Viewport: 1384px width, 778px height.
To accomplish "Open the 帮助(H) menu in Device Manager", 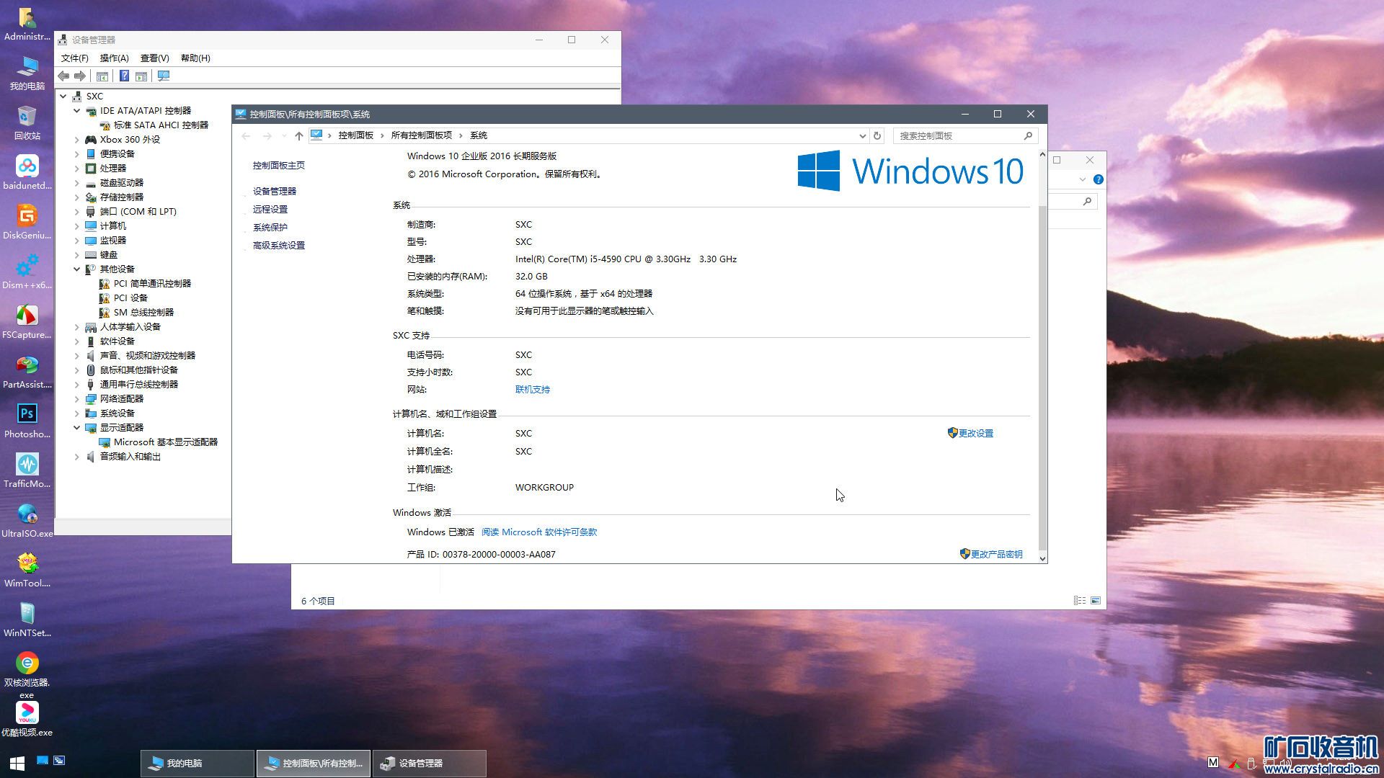I will [x=195, y=58].
